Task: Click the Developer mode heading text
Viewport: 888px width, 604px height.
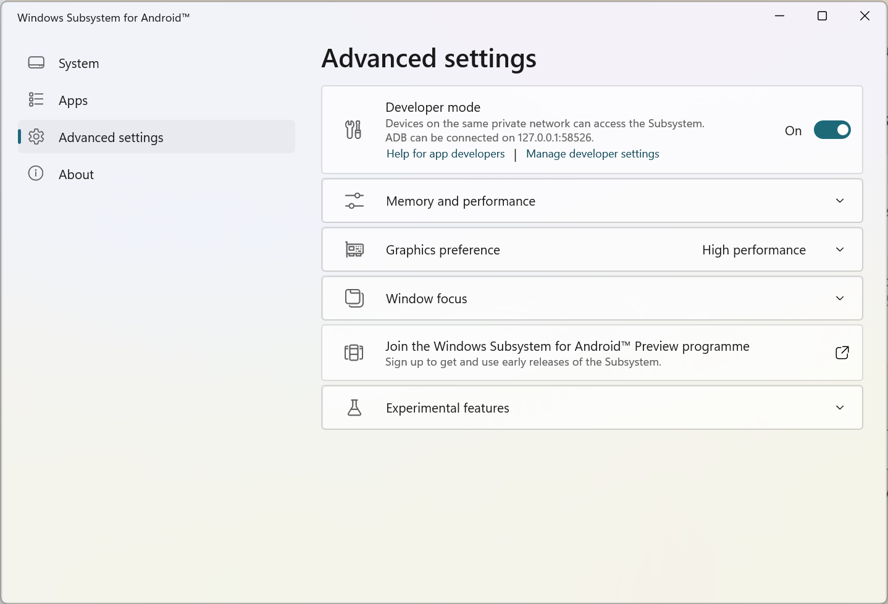Action: (x=433, y=107)
